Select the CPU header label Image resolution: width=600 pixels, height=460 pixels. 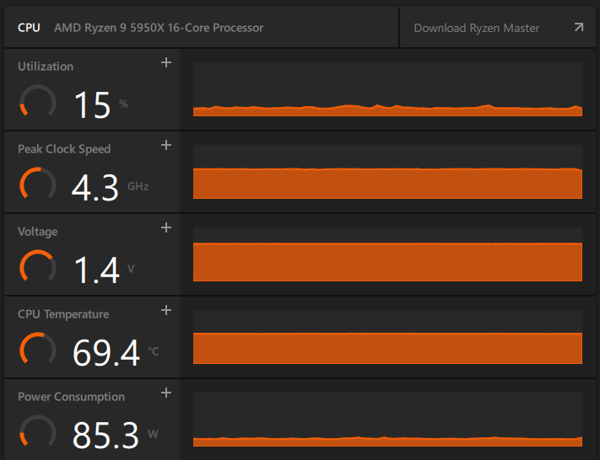point(29,28)
